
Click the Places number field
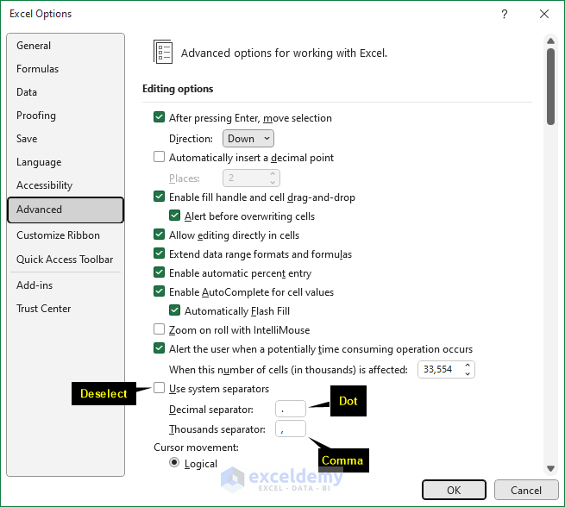(x=247, y=178)
